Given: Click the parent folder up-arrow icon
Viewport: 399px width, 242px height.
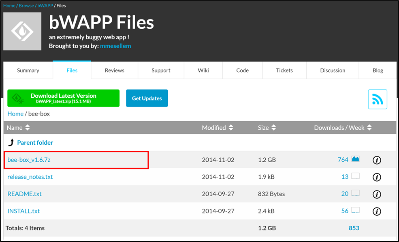Looking at the screenshot, I should tap(11, 142).
